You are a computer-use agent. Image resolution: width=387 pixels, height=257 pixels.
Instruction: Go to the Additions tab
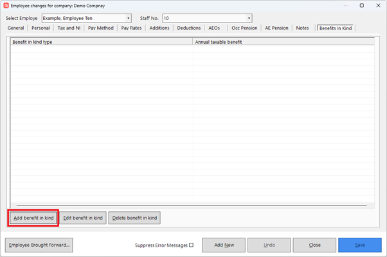(x=159, y=28)
